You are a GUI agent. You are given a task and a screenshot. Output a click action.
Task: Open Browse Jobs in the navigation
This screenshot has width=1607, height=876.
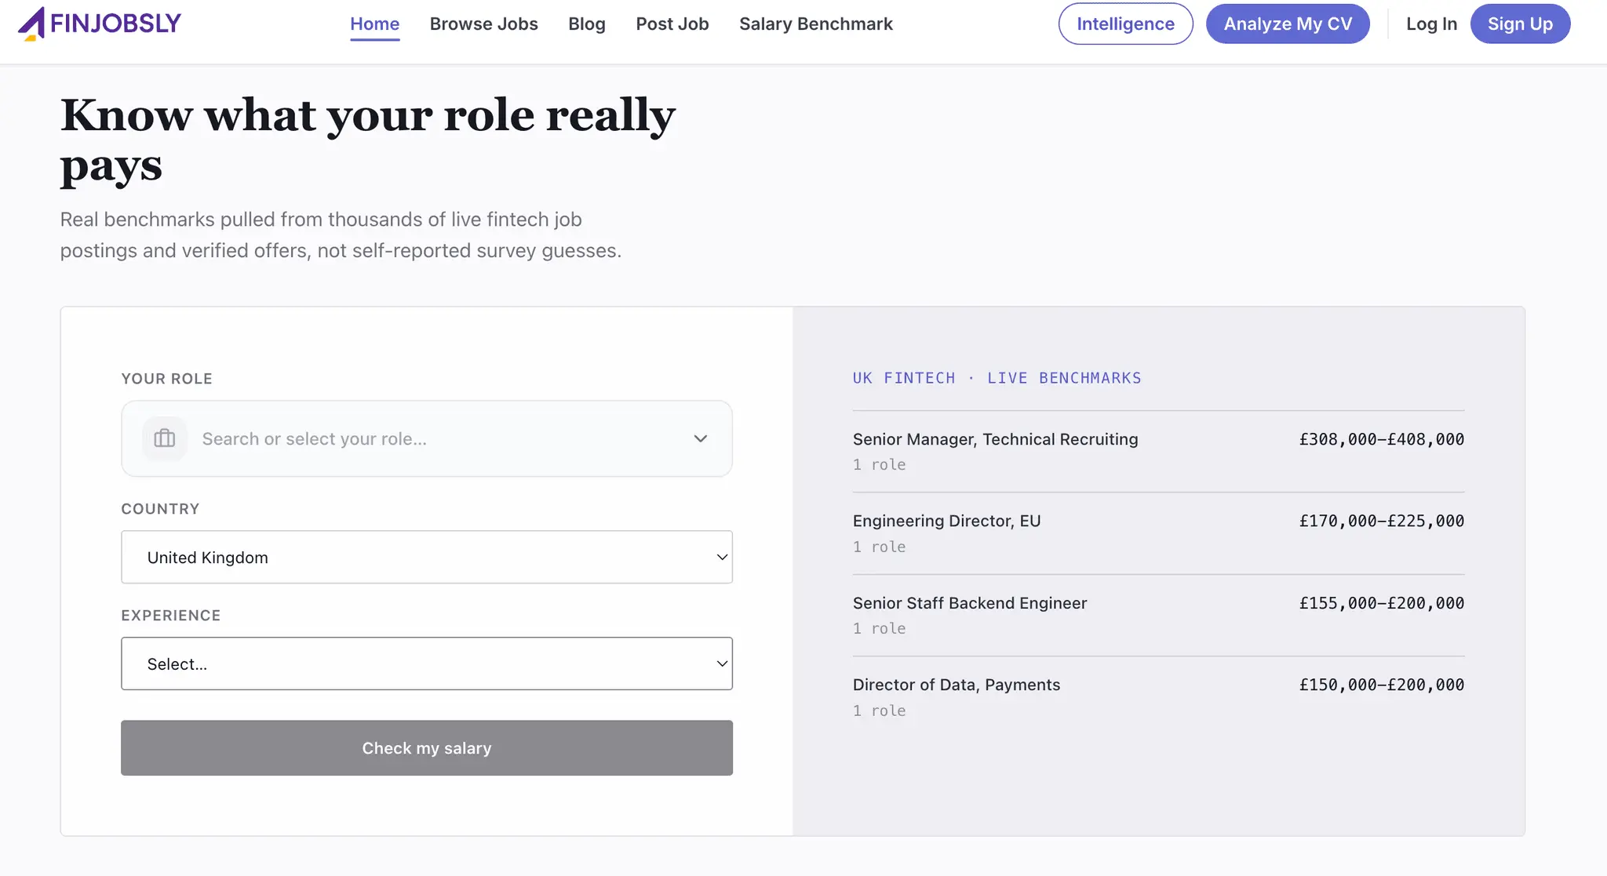484,24
